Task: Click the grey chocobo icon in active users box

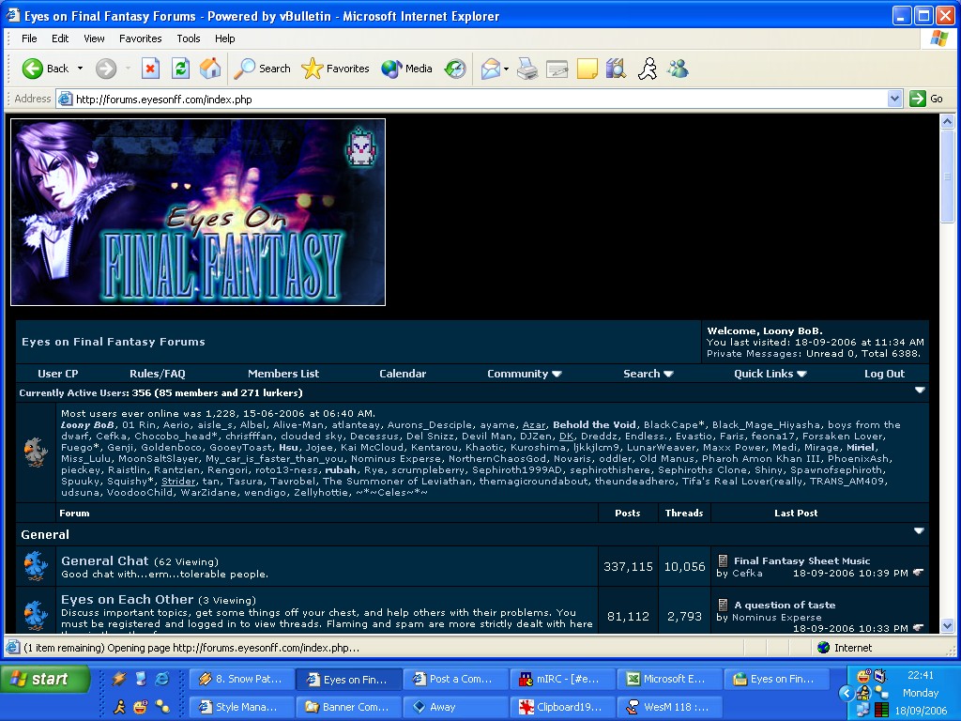Action: click(36, 453)
